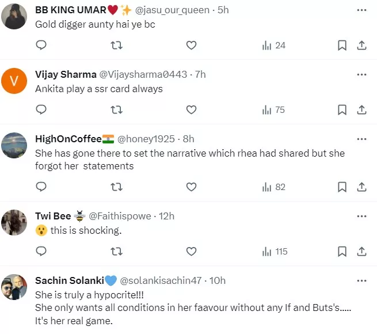Bookmark HighOnCoffee's tweet

click(341, 187)
